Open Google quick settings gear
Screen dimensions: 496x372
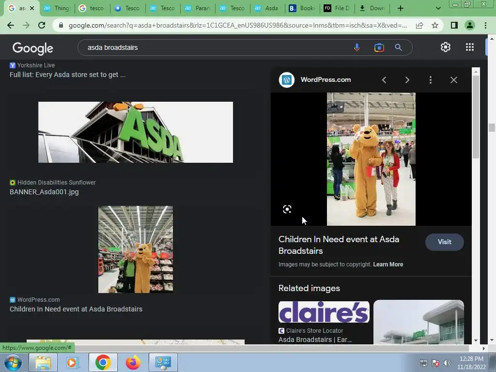coord(446,47)
